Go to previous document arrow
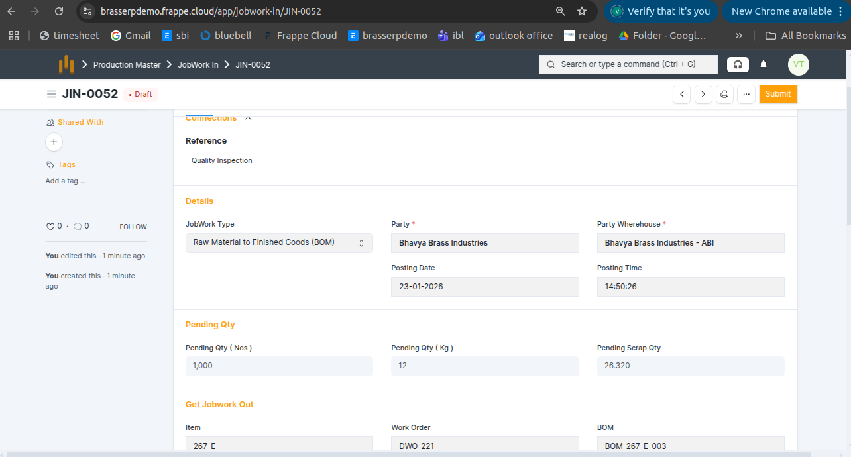Image resolution: width=851 pixels, height=457 pixels. (x=681, y=95)
